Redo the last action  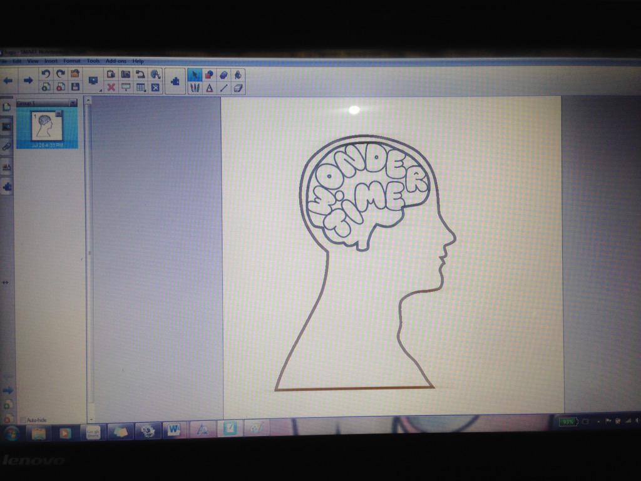point(61,74)
